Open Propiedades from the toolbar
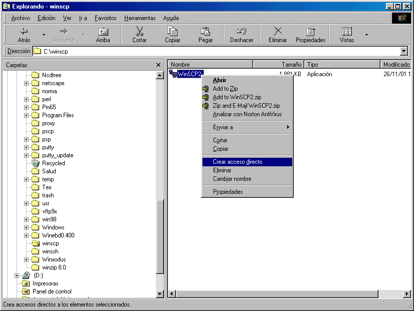Viewport: 414px width, 311px height. [311, 35]
